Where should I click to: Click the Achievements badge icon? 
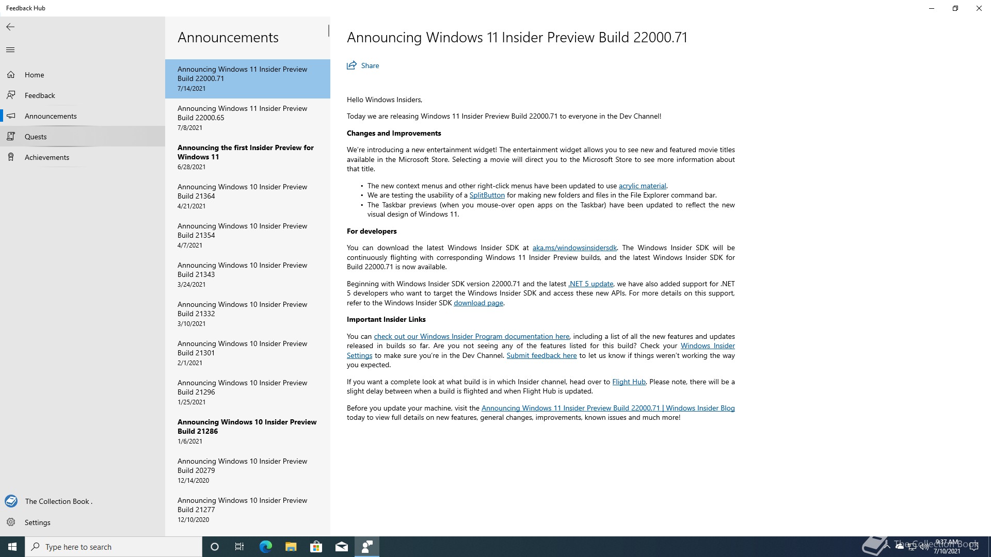[x=11, y=157]
